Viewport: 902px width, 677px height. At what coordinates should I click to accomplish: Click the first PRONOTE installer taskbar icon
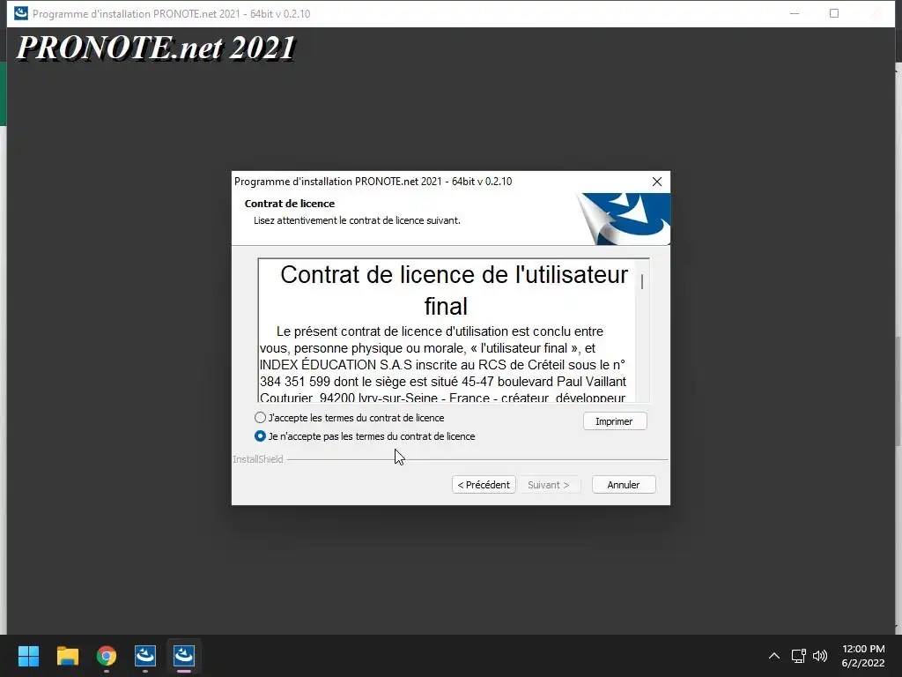tap(145, 656)
